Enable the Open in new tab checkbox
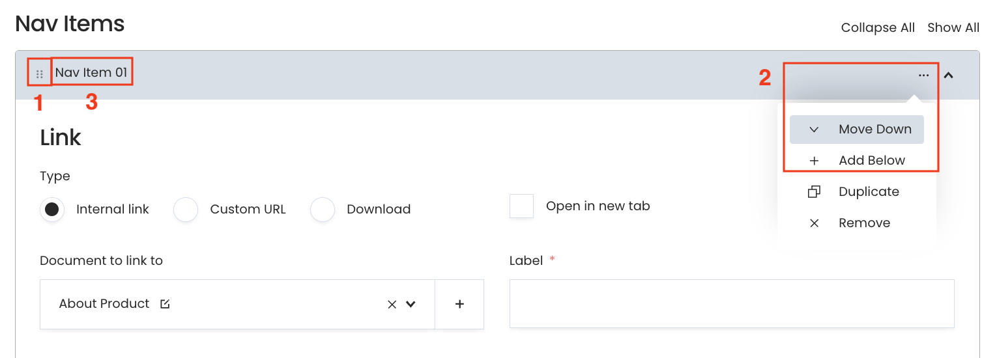Screen dimensions: 997x358 (x=521, y=206)
